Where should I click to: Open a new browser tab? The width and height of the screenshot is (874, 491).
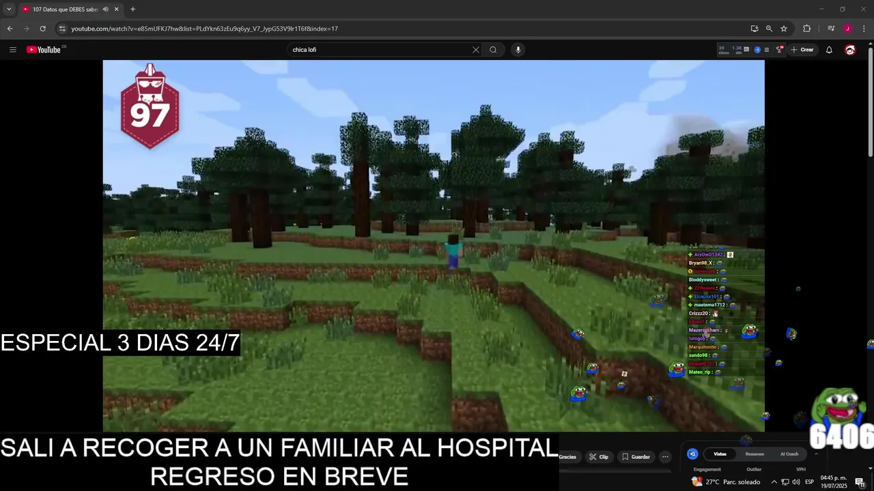[132, 10]
